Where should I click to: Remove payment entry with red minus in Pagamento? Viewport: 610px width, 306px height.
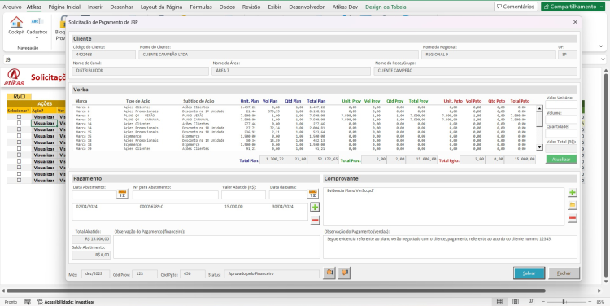coord(315,220)
